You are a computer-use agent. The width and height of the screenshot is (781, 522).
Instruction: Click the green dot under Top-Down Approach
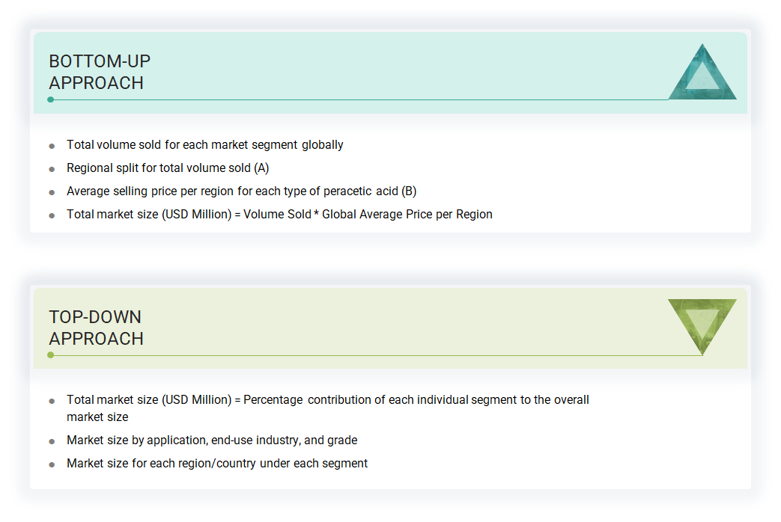coord(50,355)
